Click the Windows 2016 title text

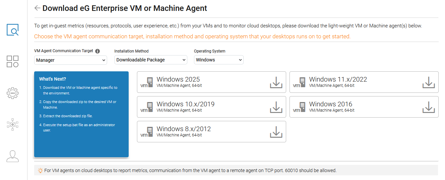331,104
